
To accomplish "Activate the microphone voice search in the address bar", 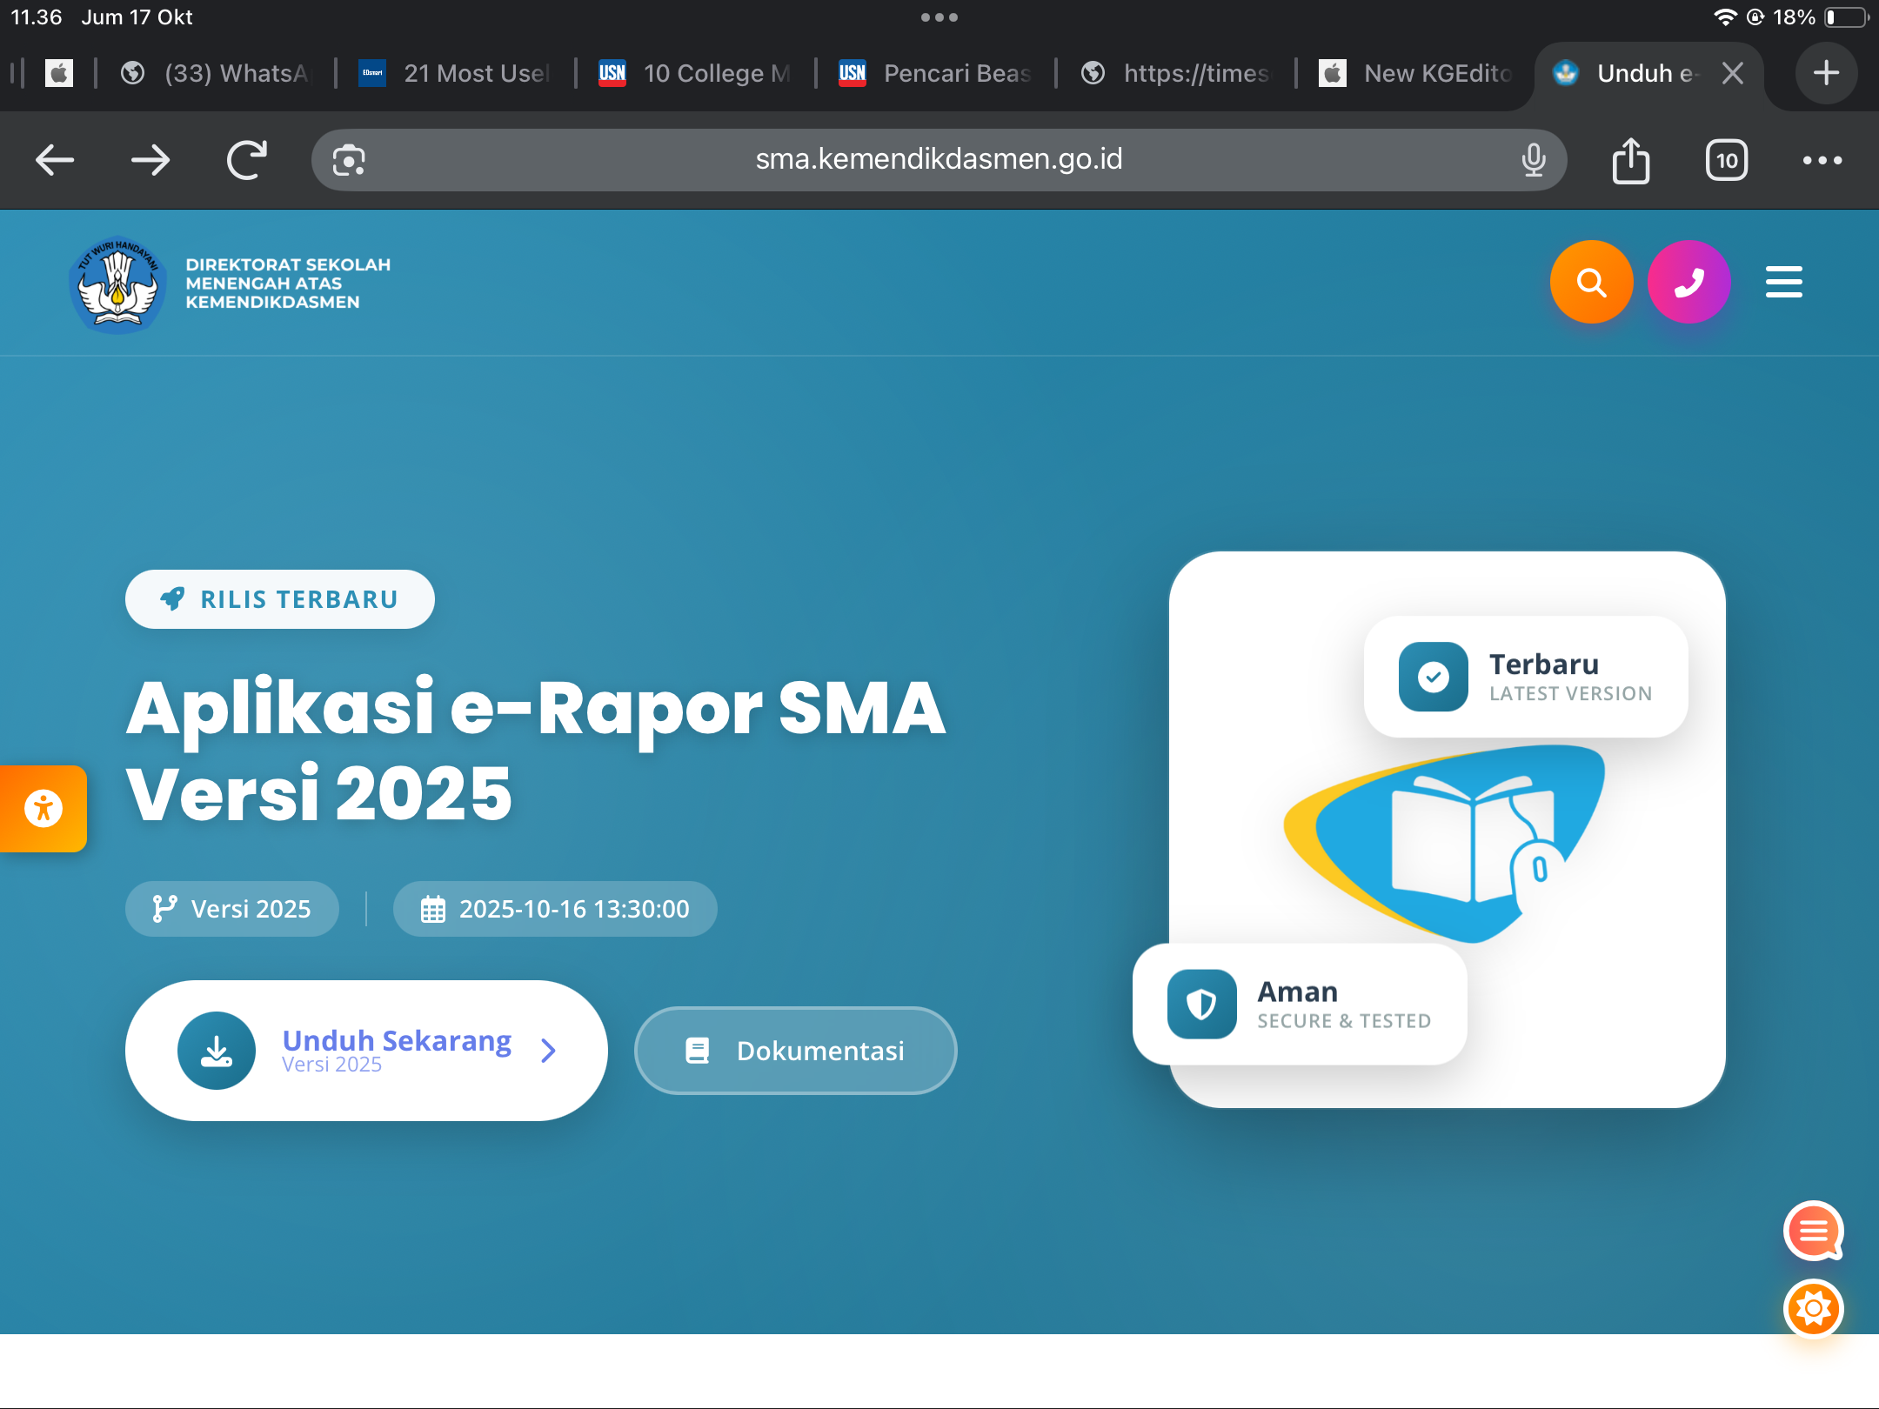I will (x=1534, y=159).
